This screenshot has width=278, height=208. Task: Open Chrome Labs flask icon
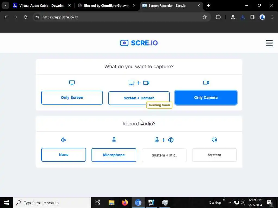click(x=233, y=17)
